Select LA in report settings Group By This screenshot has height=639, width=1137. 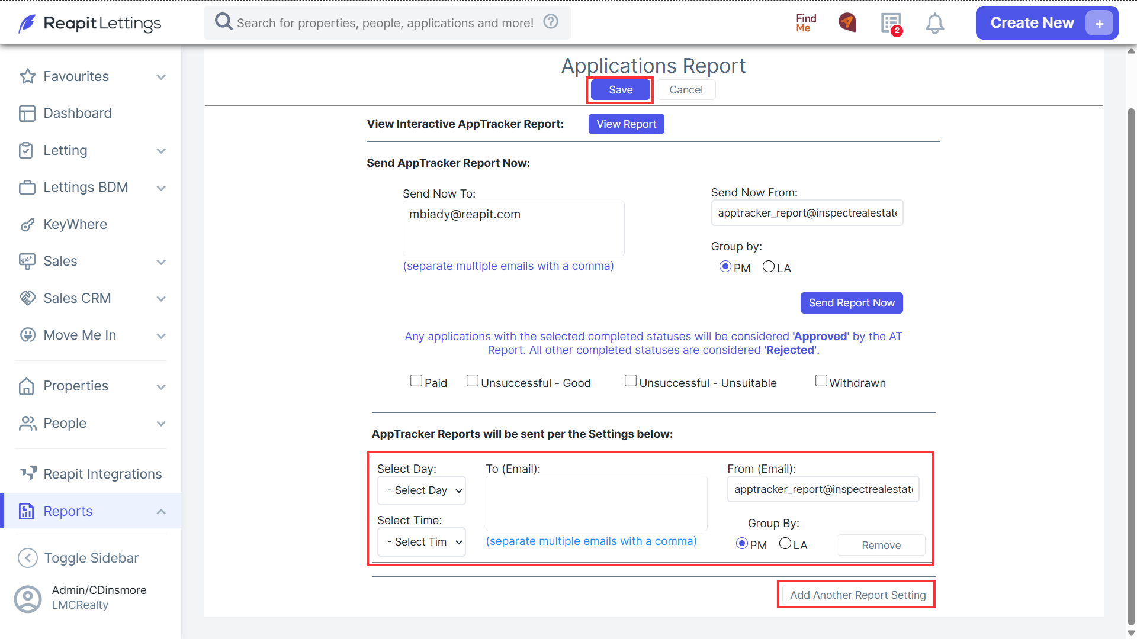pos(785,544)
